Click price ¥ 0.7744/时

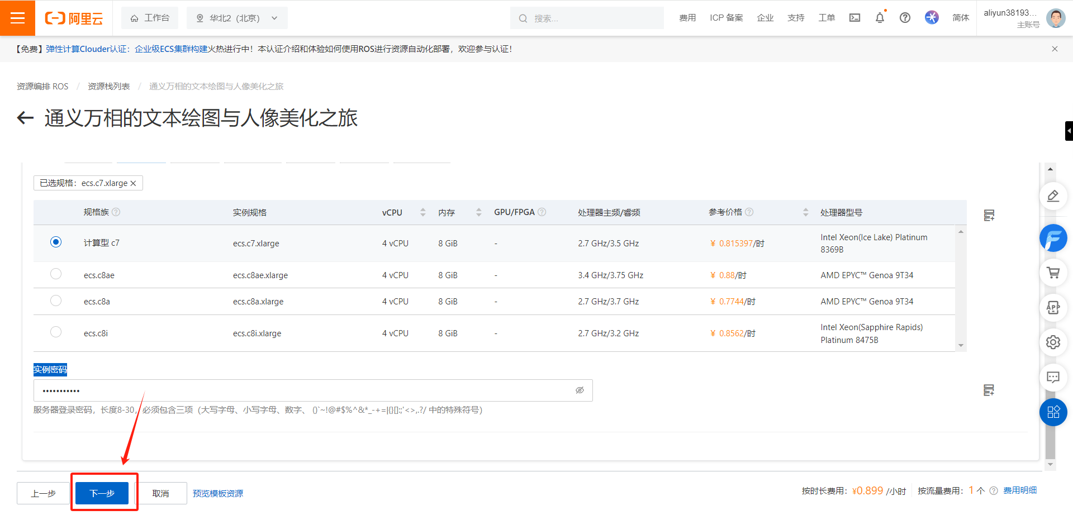tap(733, 302)
